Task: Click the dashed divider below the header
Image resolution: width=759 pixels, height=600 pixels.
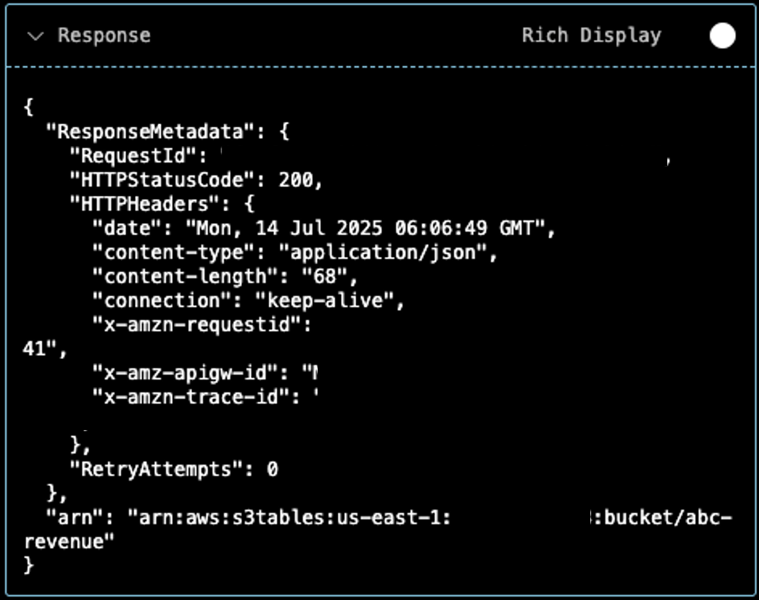Action: click(379, 66)
